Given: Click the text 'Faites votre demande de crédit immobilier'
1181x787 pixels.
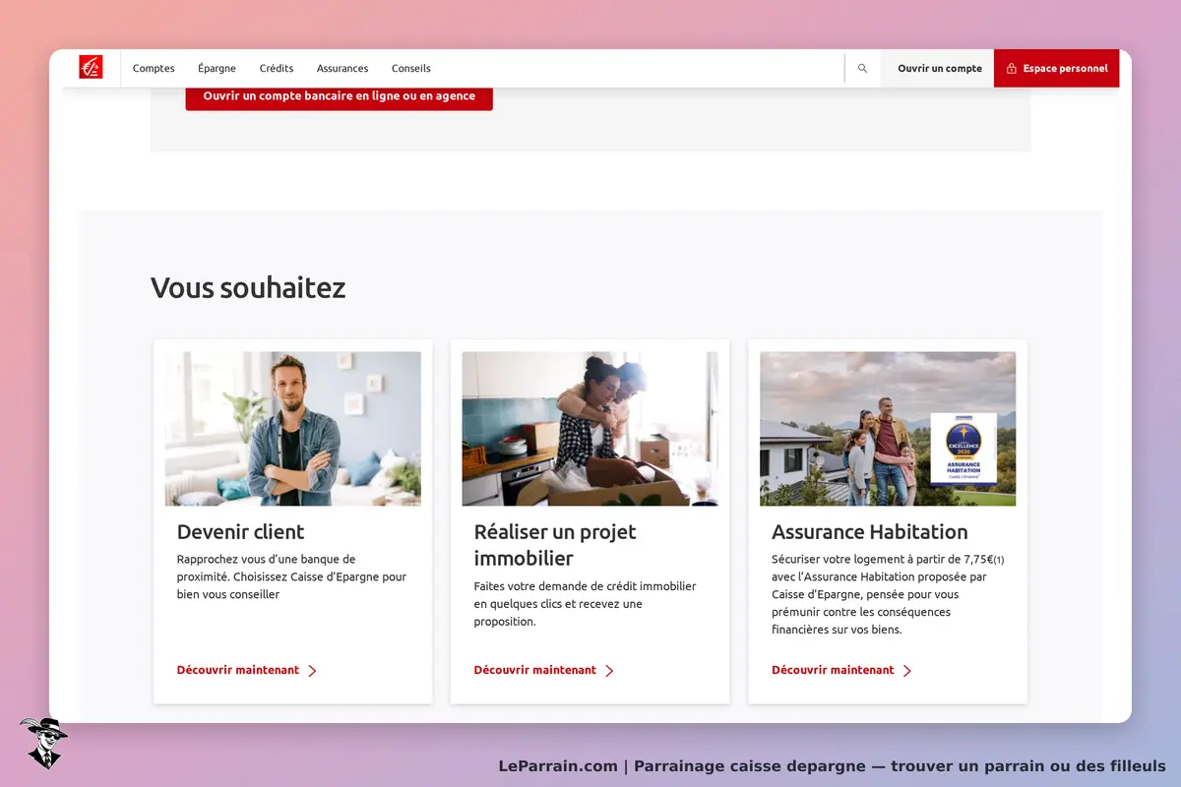Looking at the screenshot, I should point(585,586).
